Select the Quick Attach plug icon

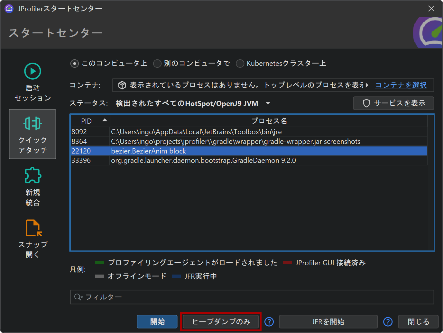pos(32,124)
